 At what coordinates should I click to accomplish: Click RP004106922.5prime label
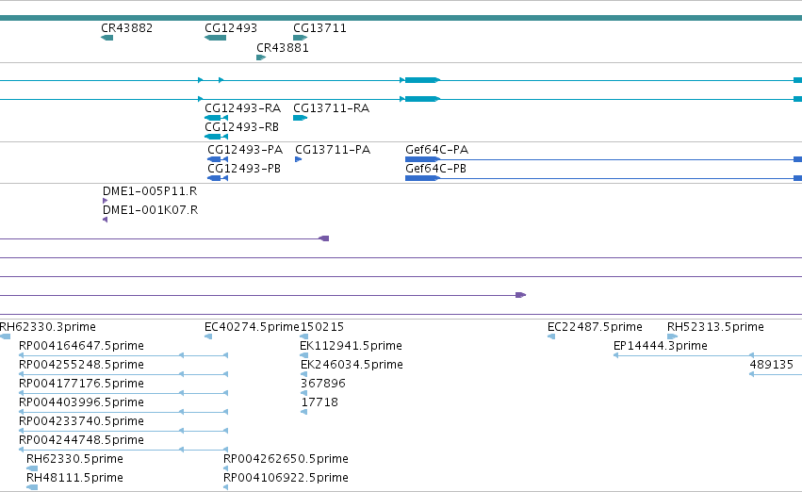[286, 478]
